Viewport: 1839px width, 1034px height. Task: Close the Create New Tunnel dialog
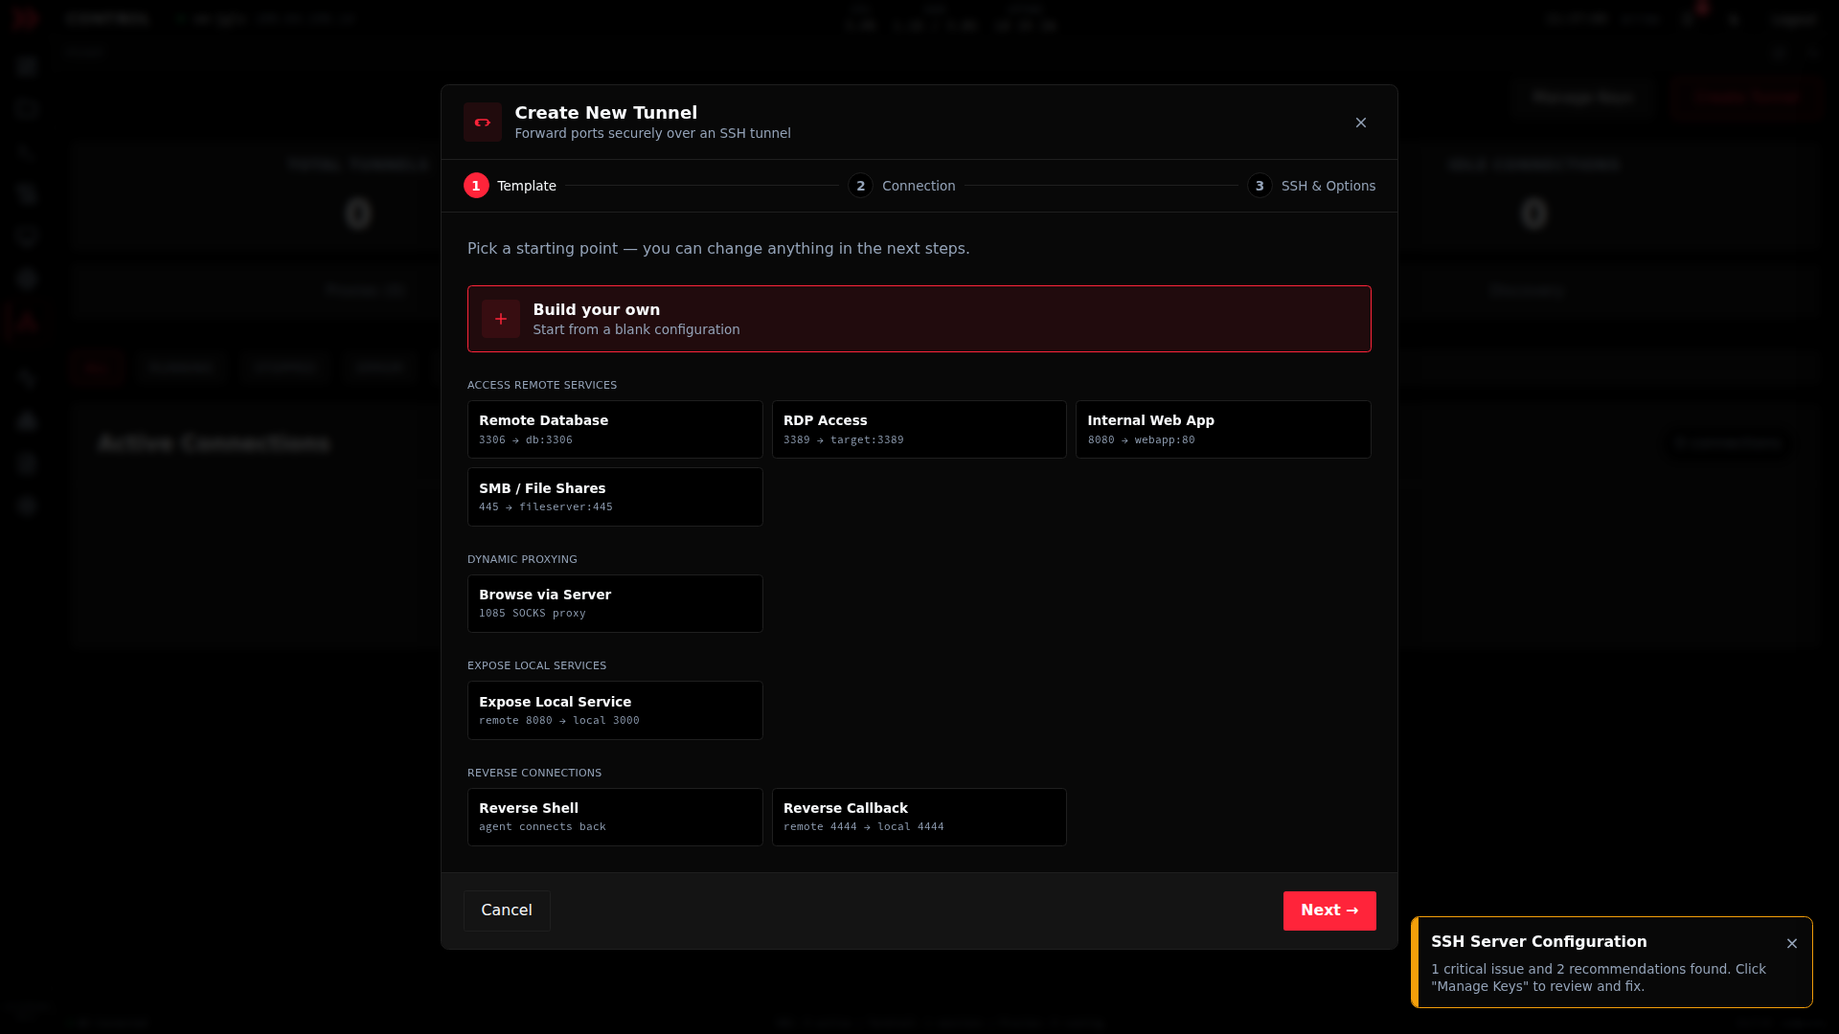[x=1361, y=123]
